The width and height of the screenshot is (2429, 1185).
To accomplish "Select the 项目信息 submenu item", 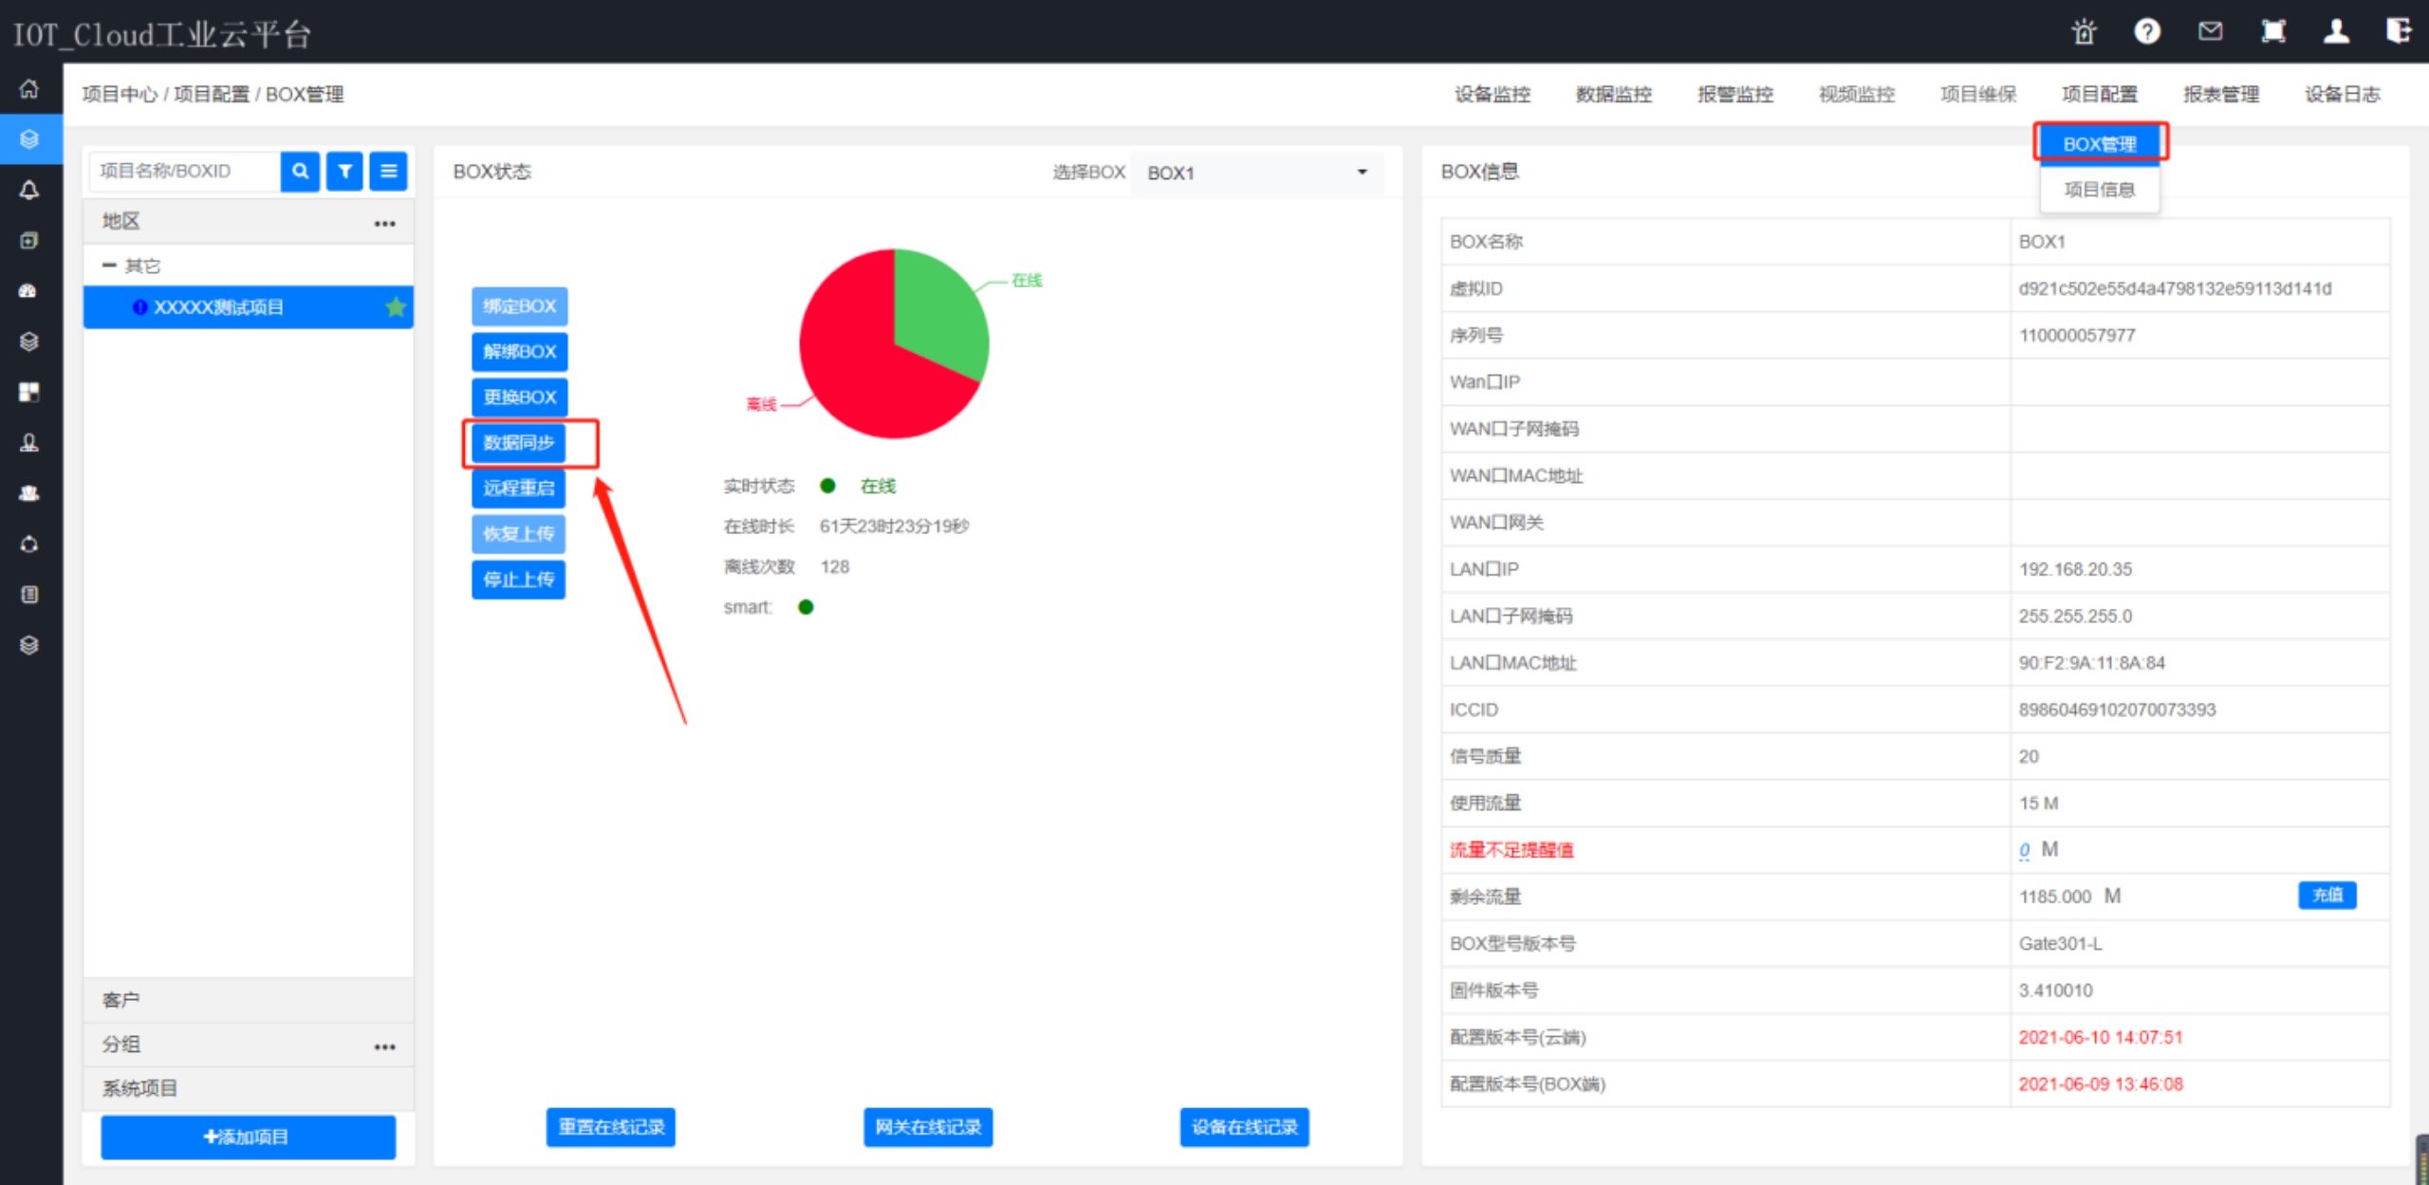I will [2099, 190].
